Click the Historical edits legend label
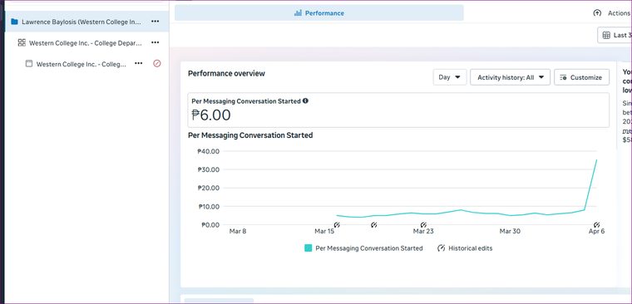Image resolution: width=632 pixels, height=304 pixels. [471, 248]
